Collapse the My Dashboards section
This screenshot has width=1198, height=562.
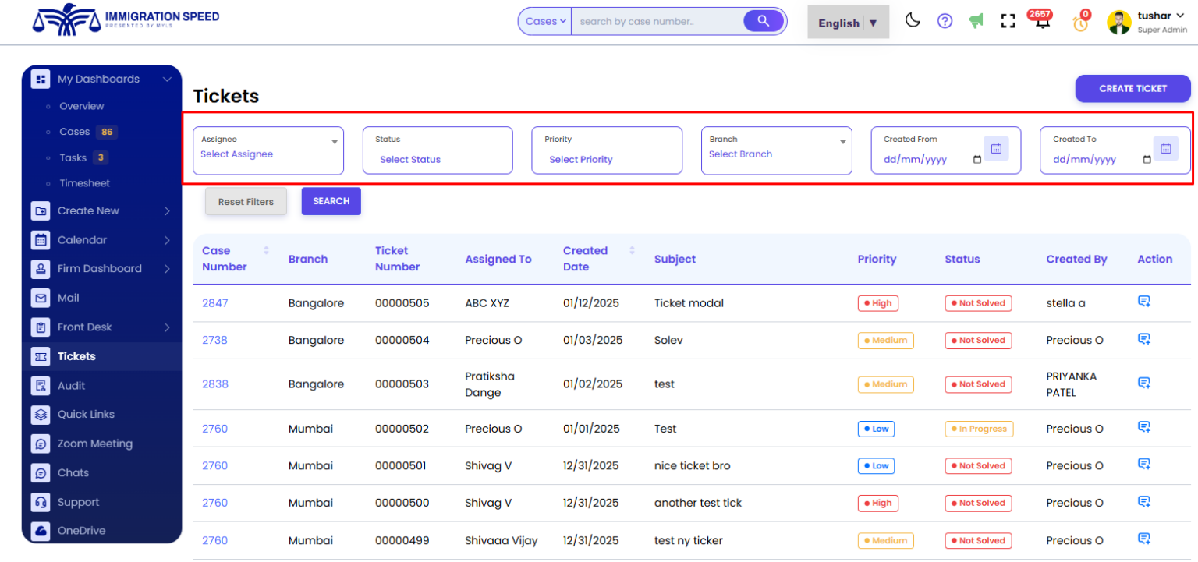[167, 79]
